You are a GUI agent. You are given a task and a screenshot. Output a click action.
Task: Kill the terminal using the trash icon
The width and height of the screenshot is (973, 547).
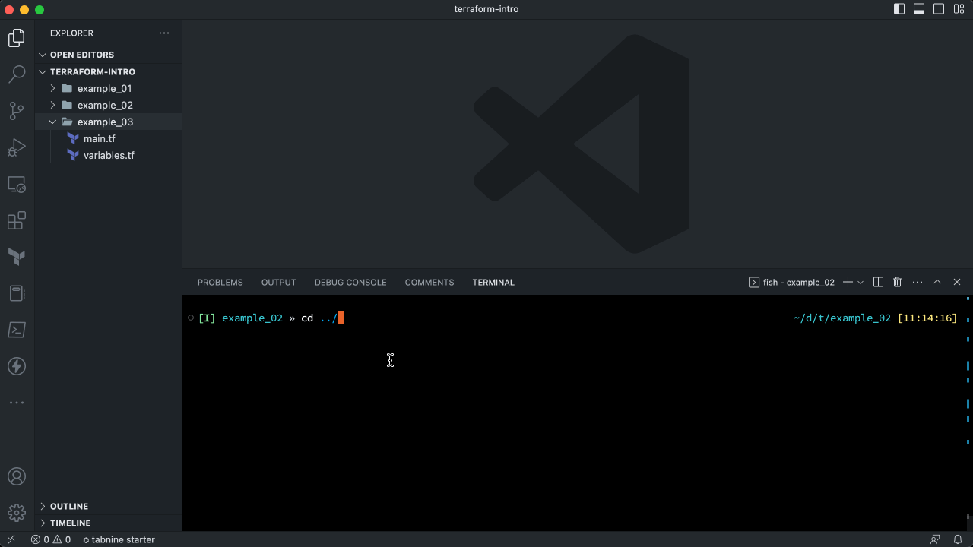coord(897,282)
